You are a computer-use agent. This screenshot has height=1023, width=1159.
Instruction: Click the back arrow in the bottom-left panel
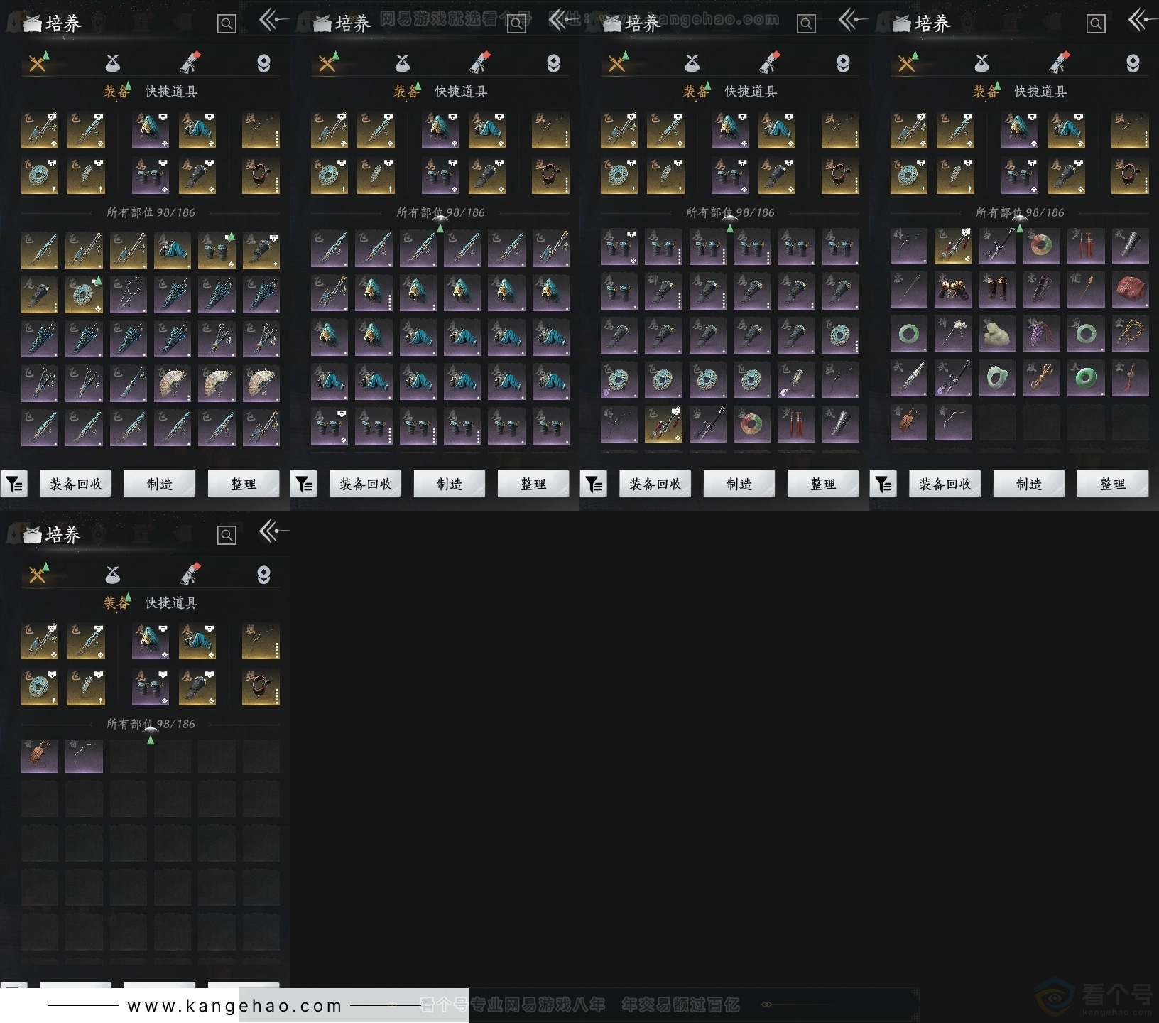click(273, 531)
